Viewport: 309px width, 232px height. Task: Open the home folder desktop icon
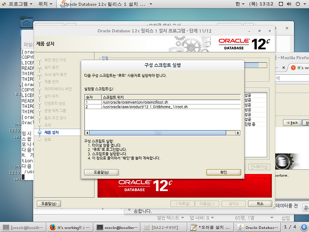(x=26, y=22)
